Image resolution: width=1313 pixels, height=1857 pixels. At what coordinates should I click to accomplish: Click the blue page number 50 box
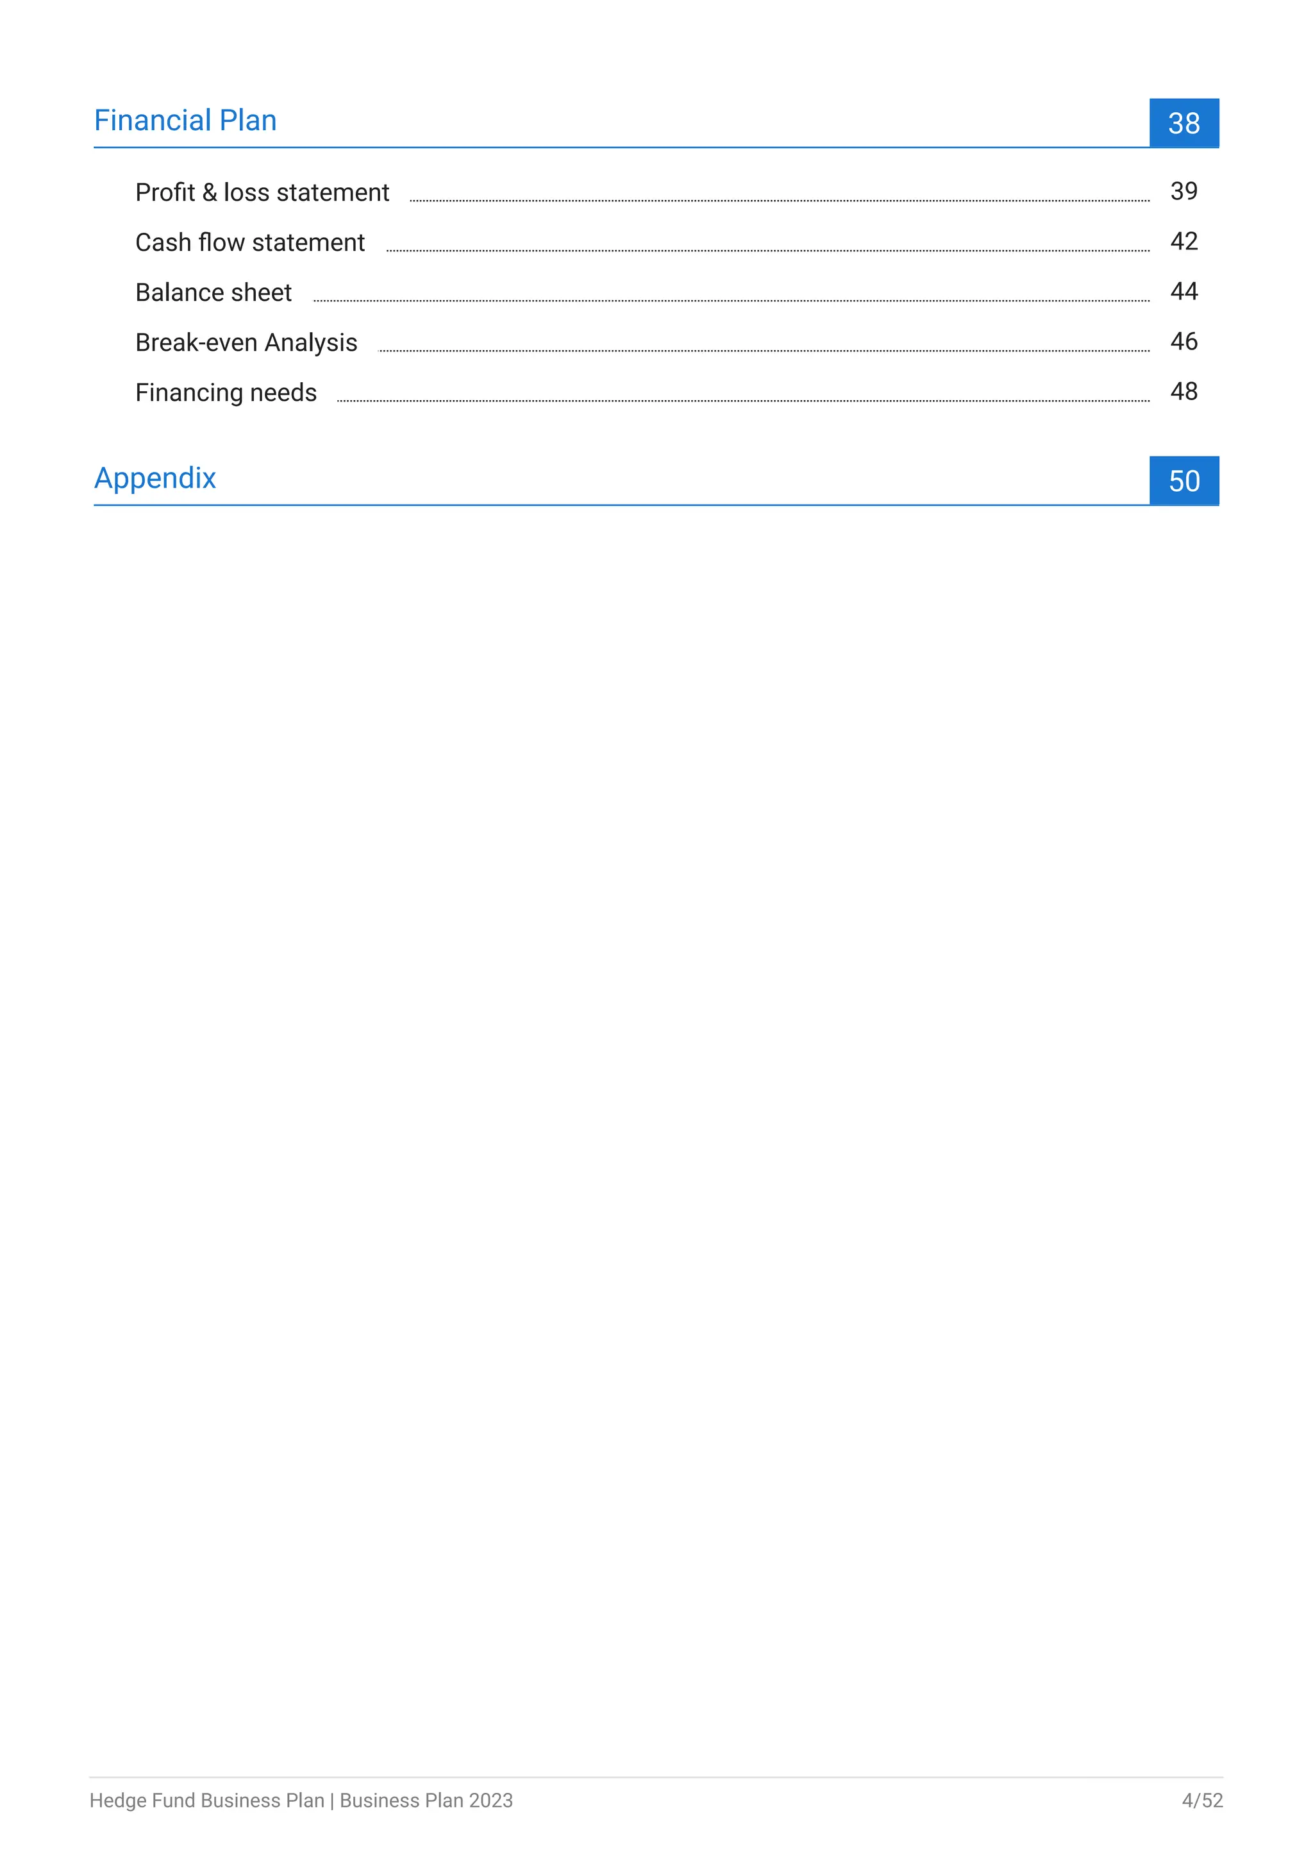coord(1183,480)
